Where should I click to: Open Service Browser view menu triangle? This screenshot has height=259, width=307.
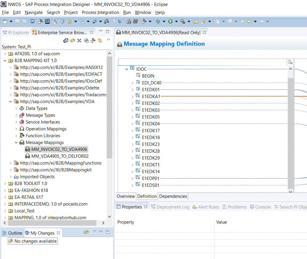click(x=109, y=40)
